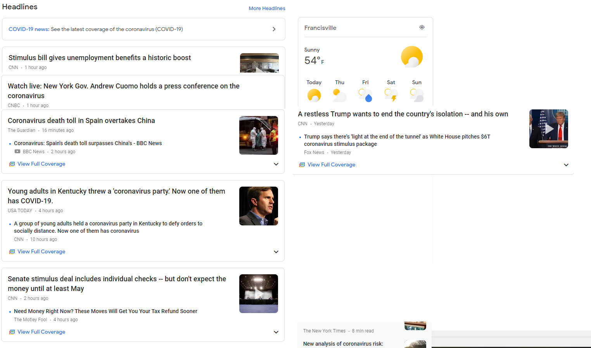591x348 pixels.
Task: Click Full Coverage icon under Trump story
Action: 302,165
